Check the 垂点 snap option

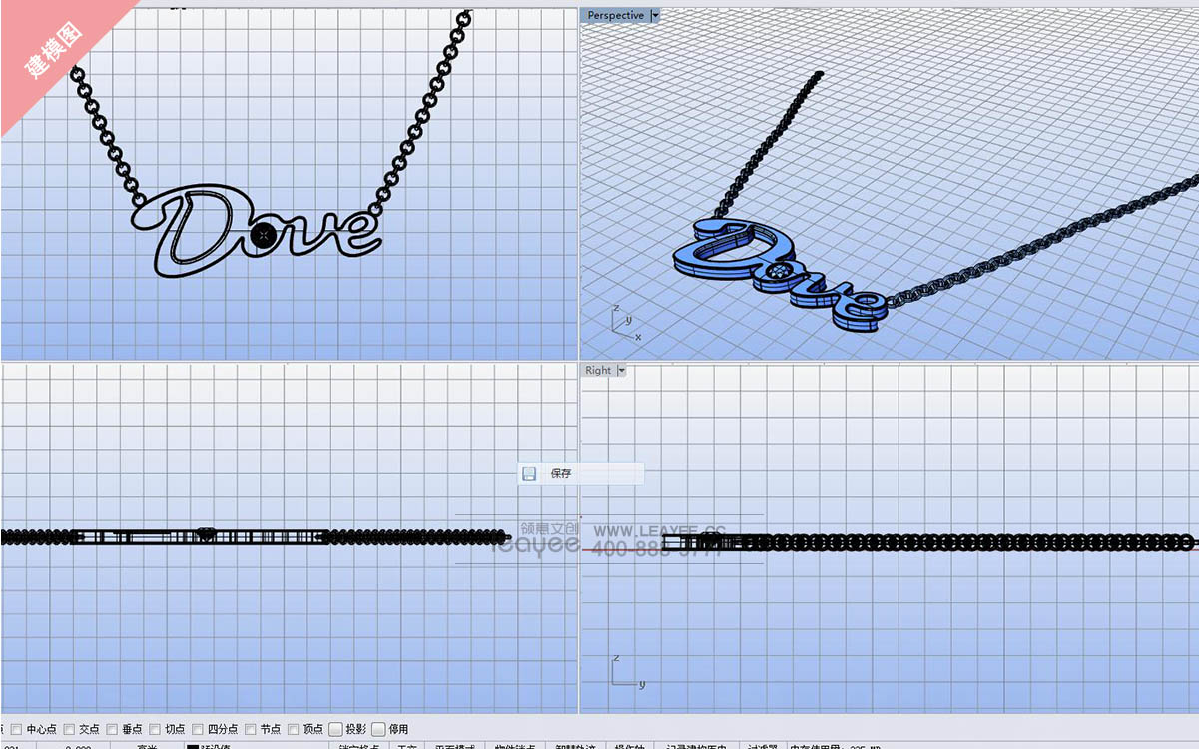[x=112, y=729]
